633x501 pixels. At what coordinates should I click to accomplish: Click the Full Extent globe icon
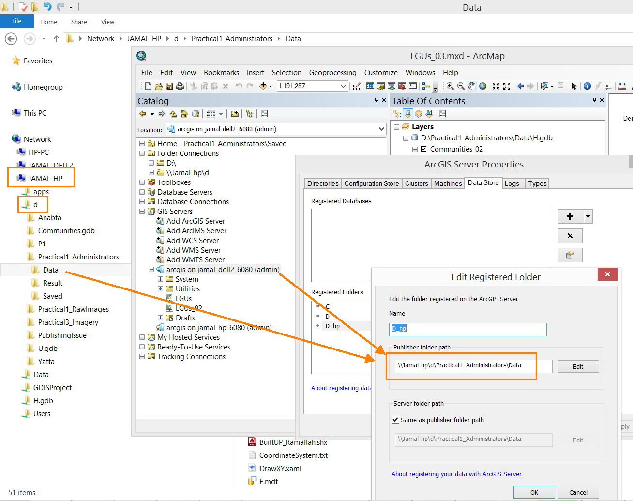click(x=482, y=86)
